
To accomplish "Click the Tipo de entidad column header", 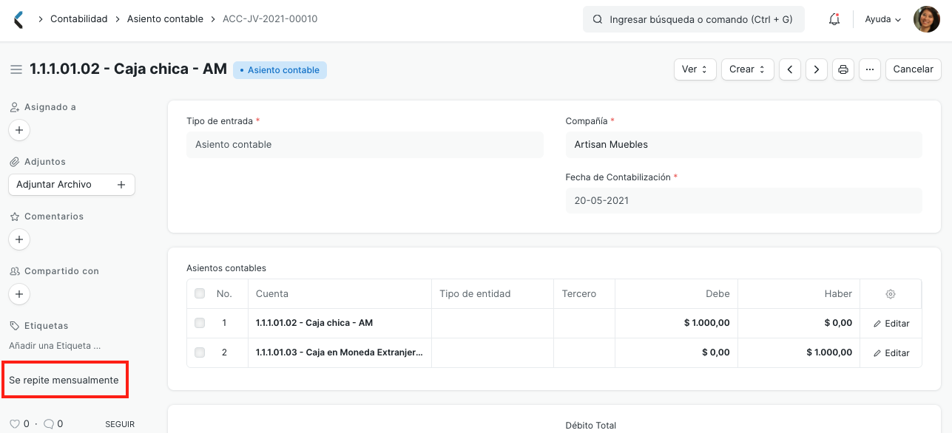I will 493,294.
